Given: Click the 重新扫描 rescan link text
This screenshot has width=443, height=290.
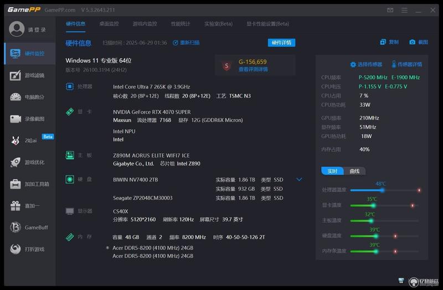Looking at the screenshot, I should (x=189, y=43).
